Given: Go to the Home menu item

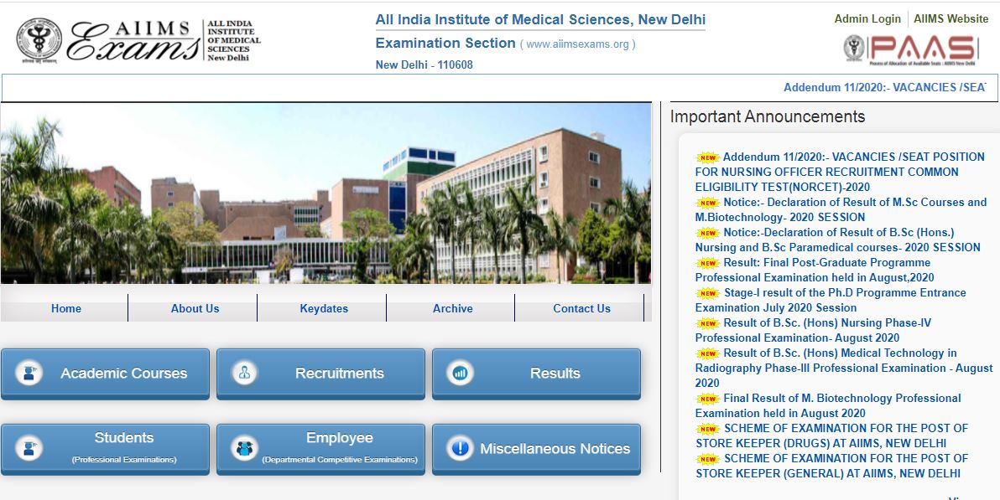Looking at the screenshot, I should 66,308.
